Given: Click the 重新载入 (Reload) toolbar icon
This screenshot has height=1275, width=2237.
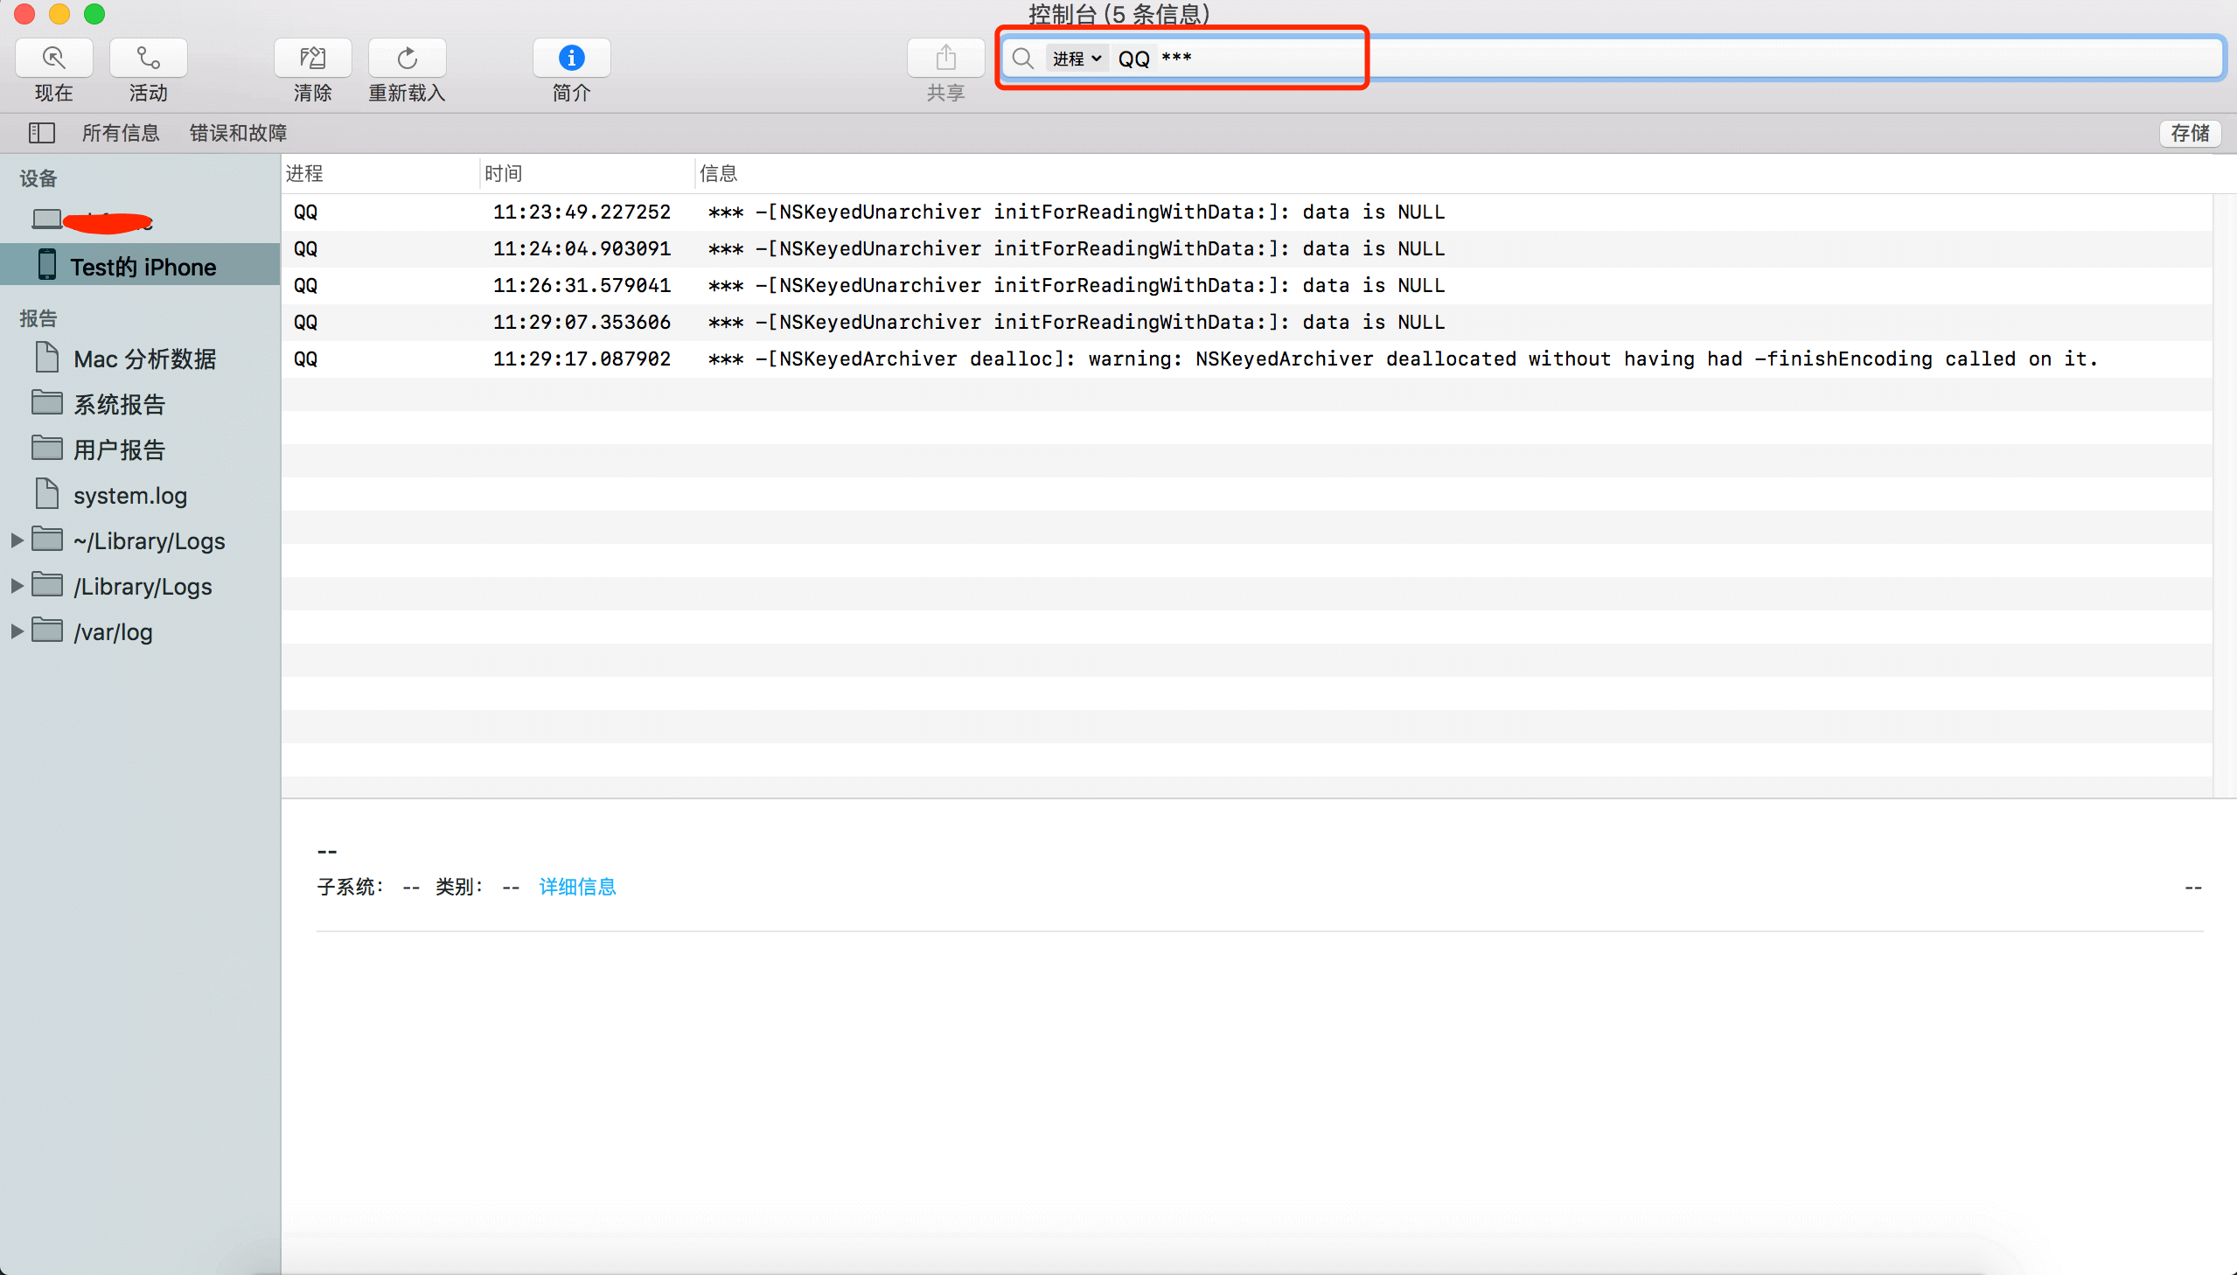Looking at the screenshot, I should (x=408, y=58).
